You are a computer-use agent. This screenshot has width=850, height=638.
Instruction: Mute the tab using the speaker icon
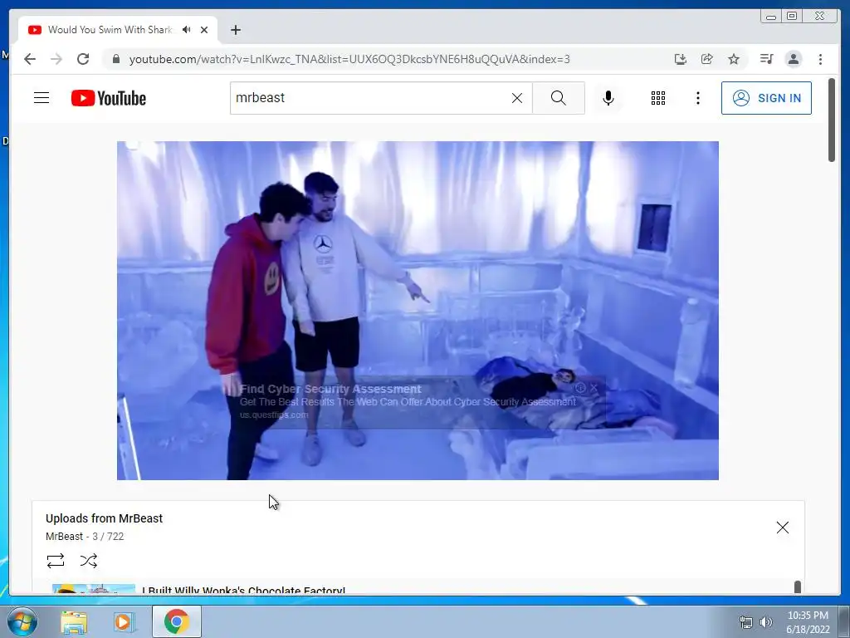(187, 30)
